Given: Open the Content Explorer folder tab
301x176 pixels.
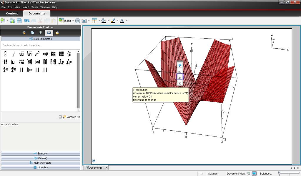Looking at the screenshot, I should pyautogui.click(x=57, y=33).
